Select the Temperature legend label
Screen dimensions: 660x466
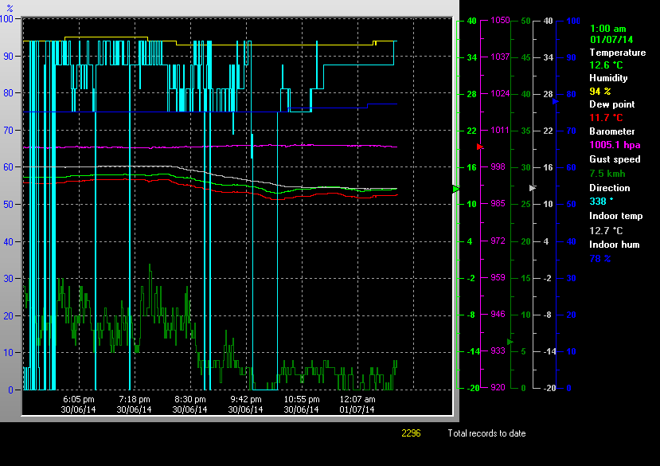click(617, 53)
